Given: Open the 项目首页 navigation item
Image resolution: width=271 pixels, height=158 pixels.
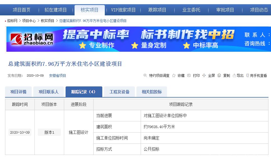Looking at the screenshot, I should pos(21,10).
